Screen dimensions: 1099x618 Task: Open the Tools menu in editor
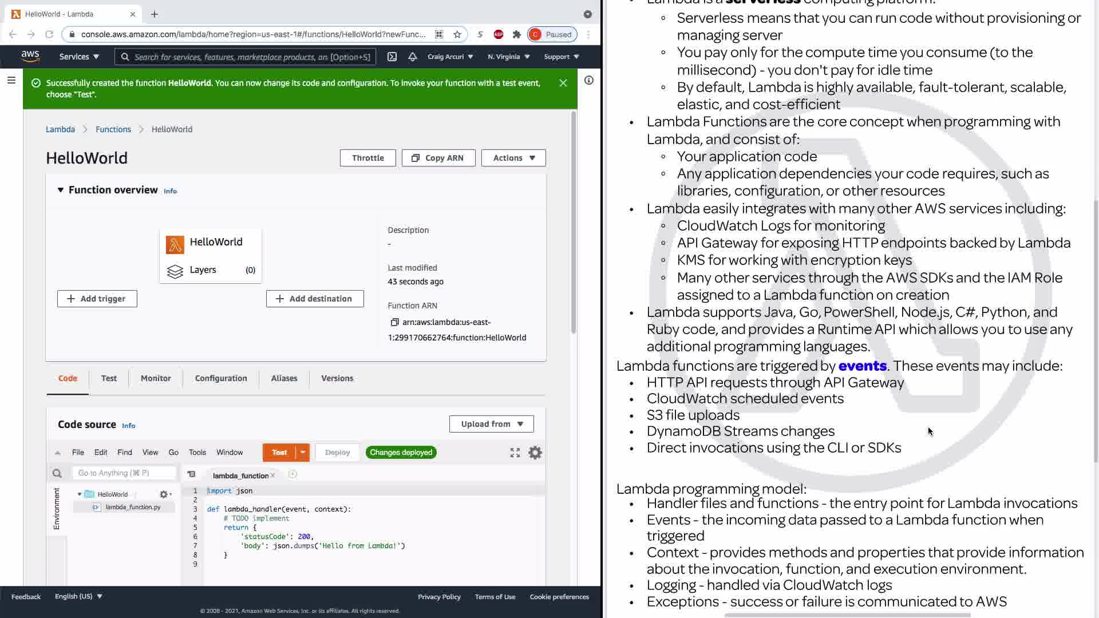click(x=197, y=453)
